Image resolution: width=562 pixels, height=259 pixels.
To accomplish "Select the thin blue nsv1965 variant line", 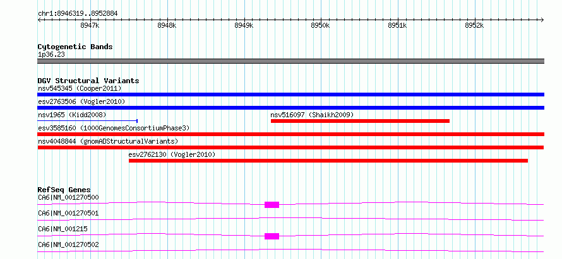I will [x=87, y=121].
